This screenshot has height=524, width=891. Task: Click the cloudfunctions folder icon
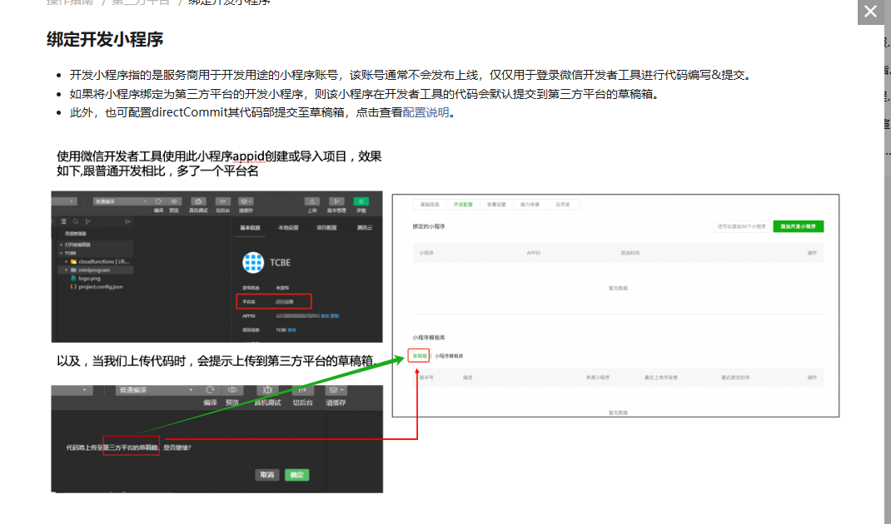(x=73, y=262)
